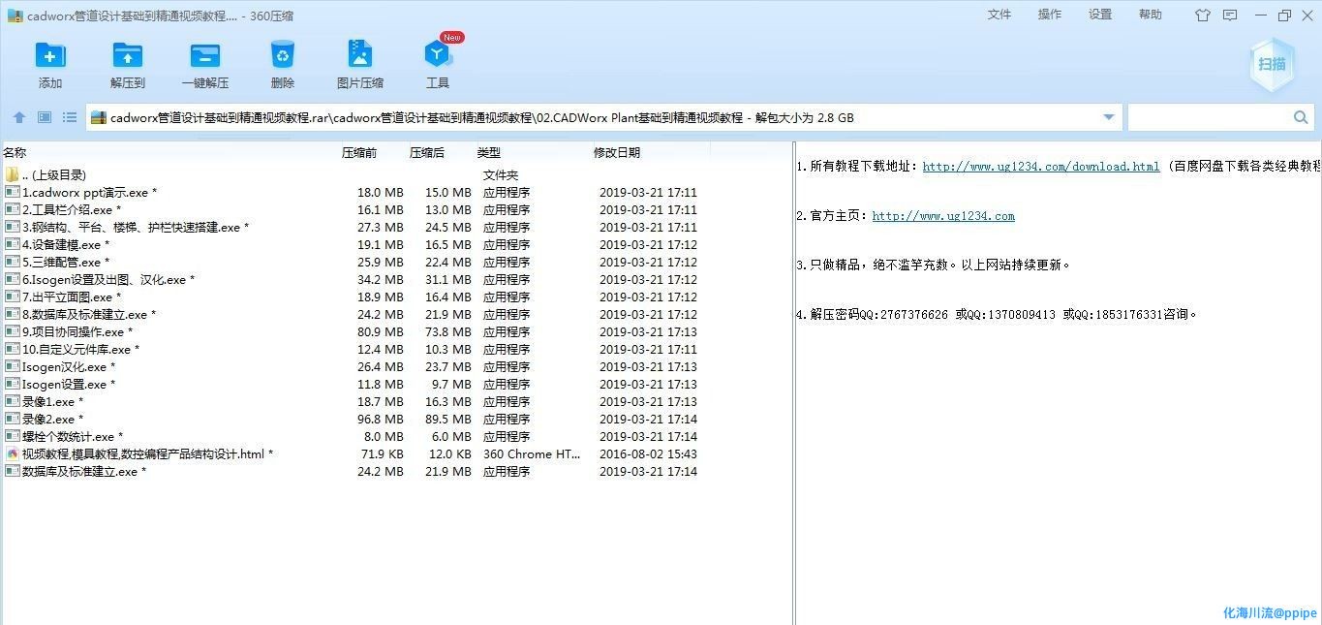Click the 73.8 MB compressed size cell
Viewport: 1322px width, 625px height.
(x=447, y=332)
